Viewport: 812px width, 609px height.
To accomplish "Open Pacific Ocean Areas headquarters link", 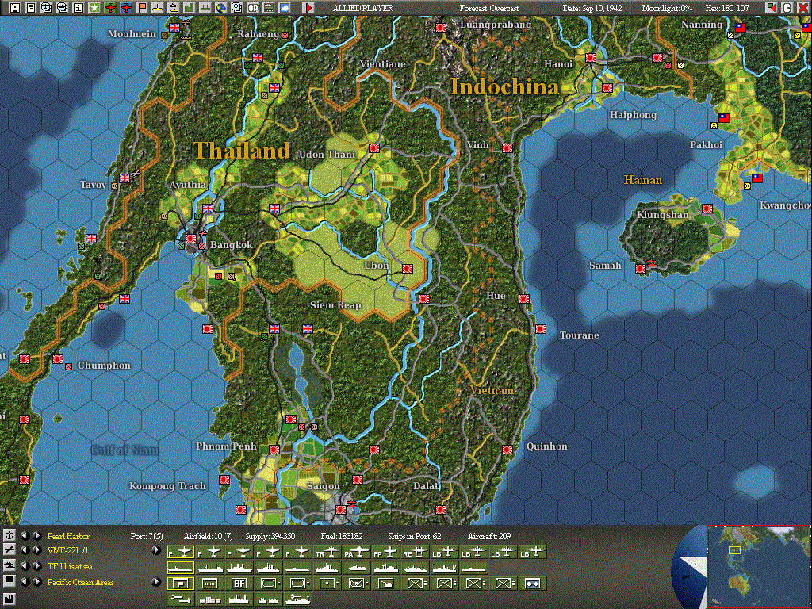I will click(x=80, y=583).
